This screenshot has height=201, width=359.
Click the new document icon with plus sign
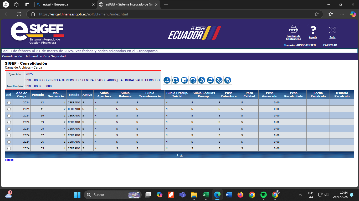[167, 80]
